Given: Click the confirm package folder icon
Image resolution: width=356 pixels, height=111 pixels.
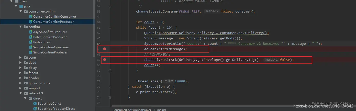Looking at the screenshot, I should point(26,27).
